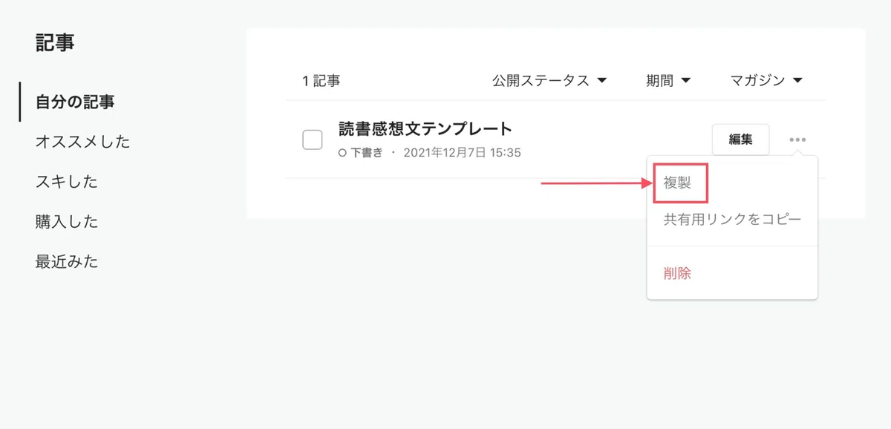Choose 削除 from the popup menu
The width and height of the screenshot is (891, 429).
tap(677, 273)
